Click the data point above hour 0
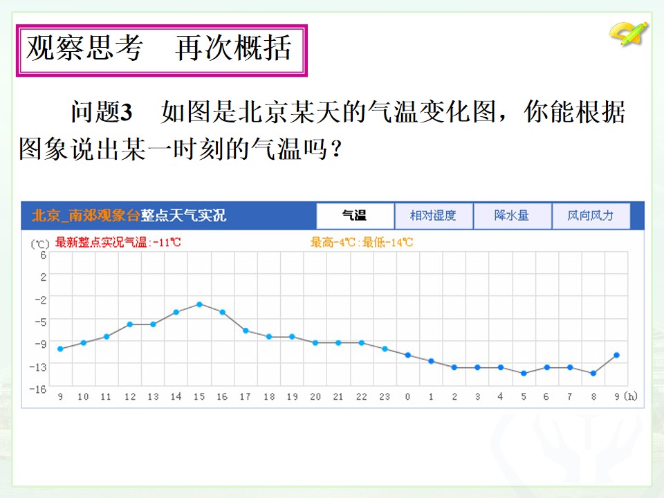Screen dimensions: 664x498 click(x=408, y=356)
